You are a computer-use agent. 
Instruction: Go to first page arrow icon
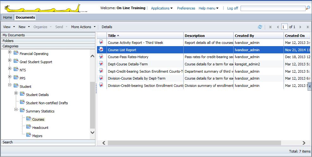270,27
